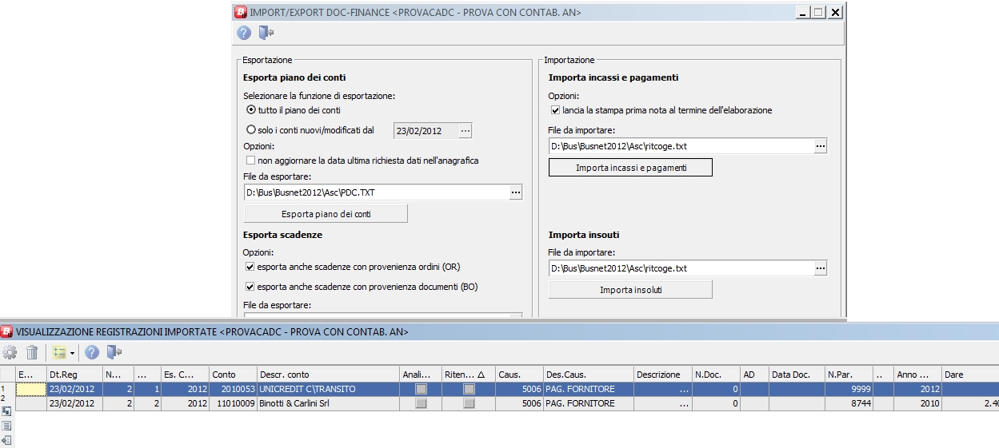
Task: Click help icon in Import/Export toolbar
Action: tap(244, 33)
